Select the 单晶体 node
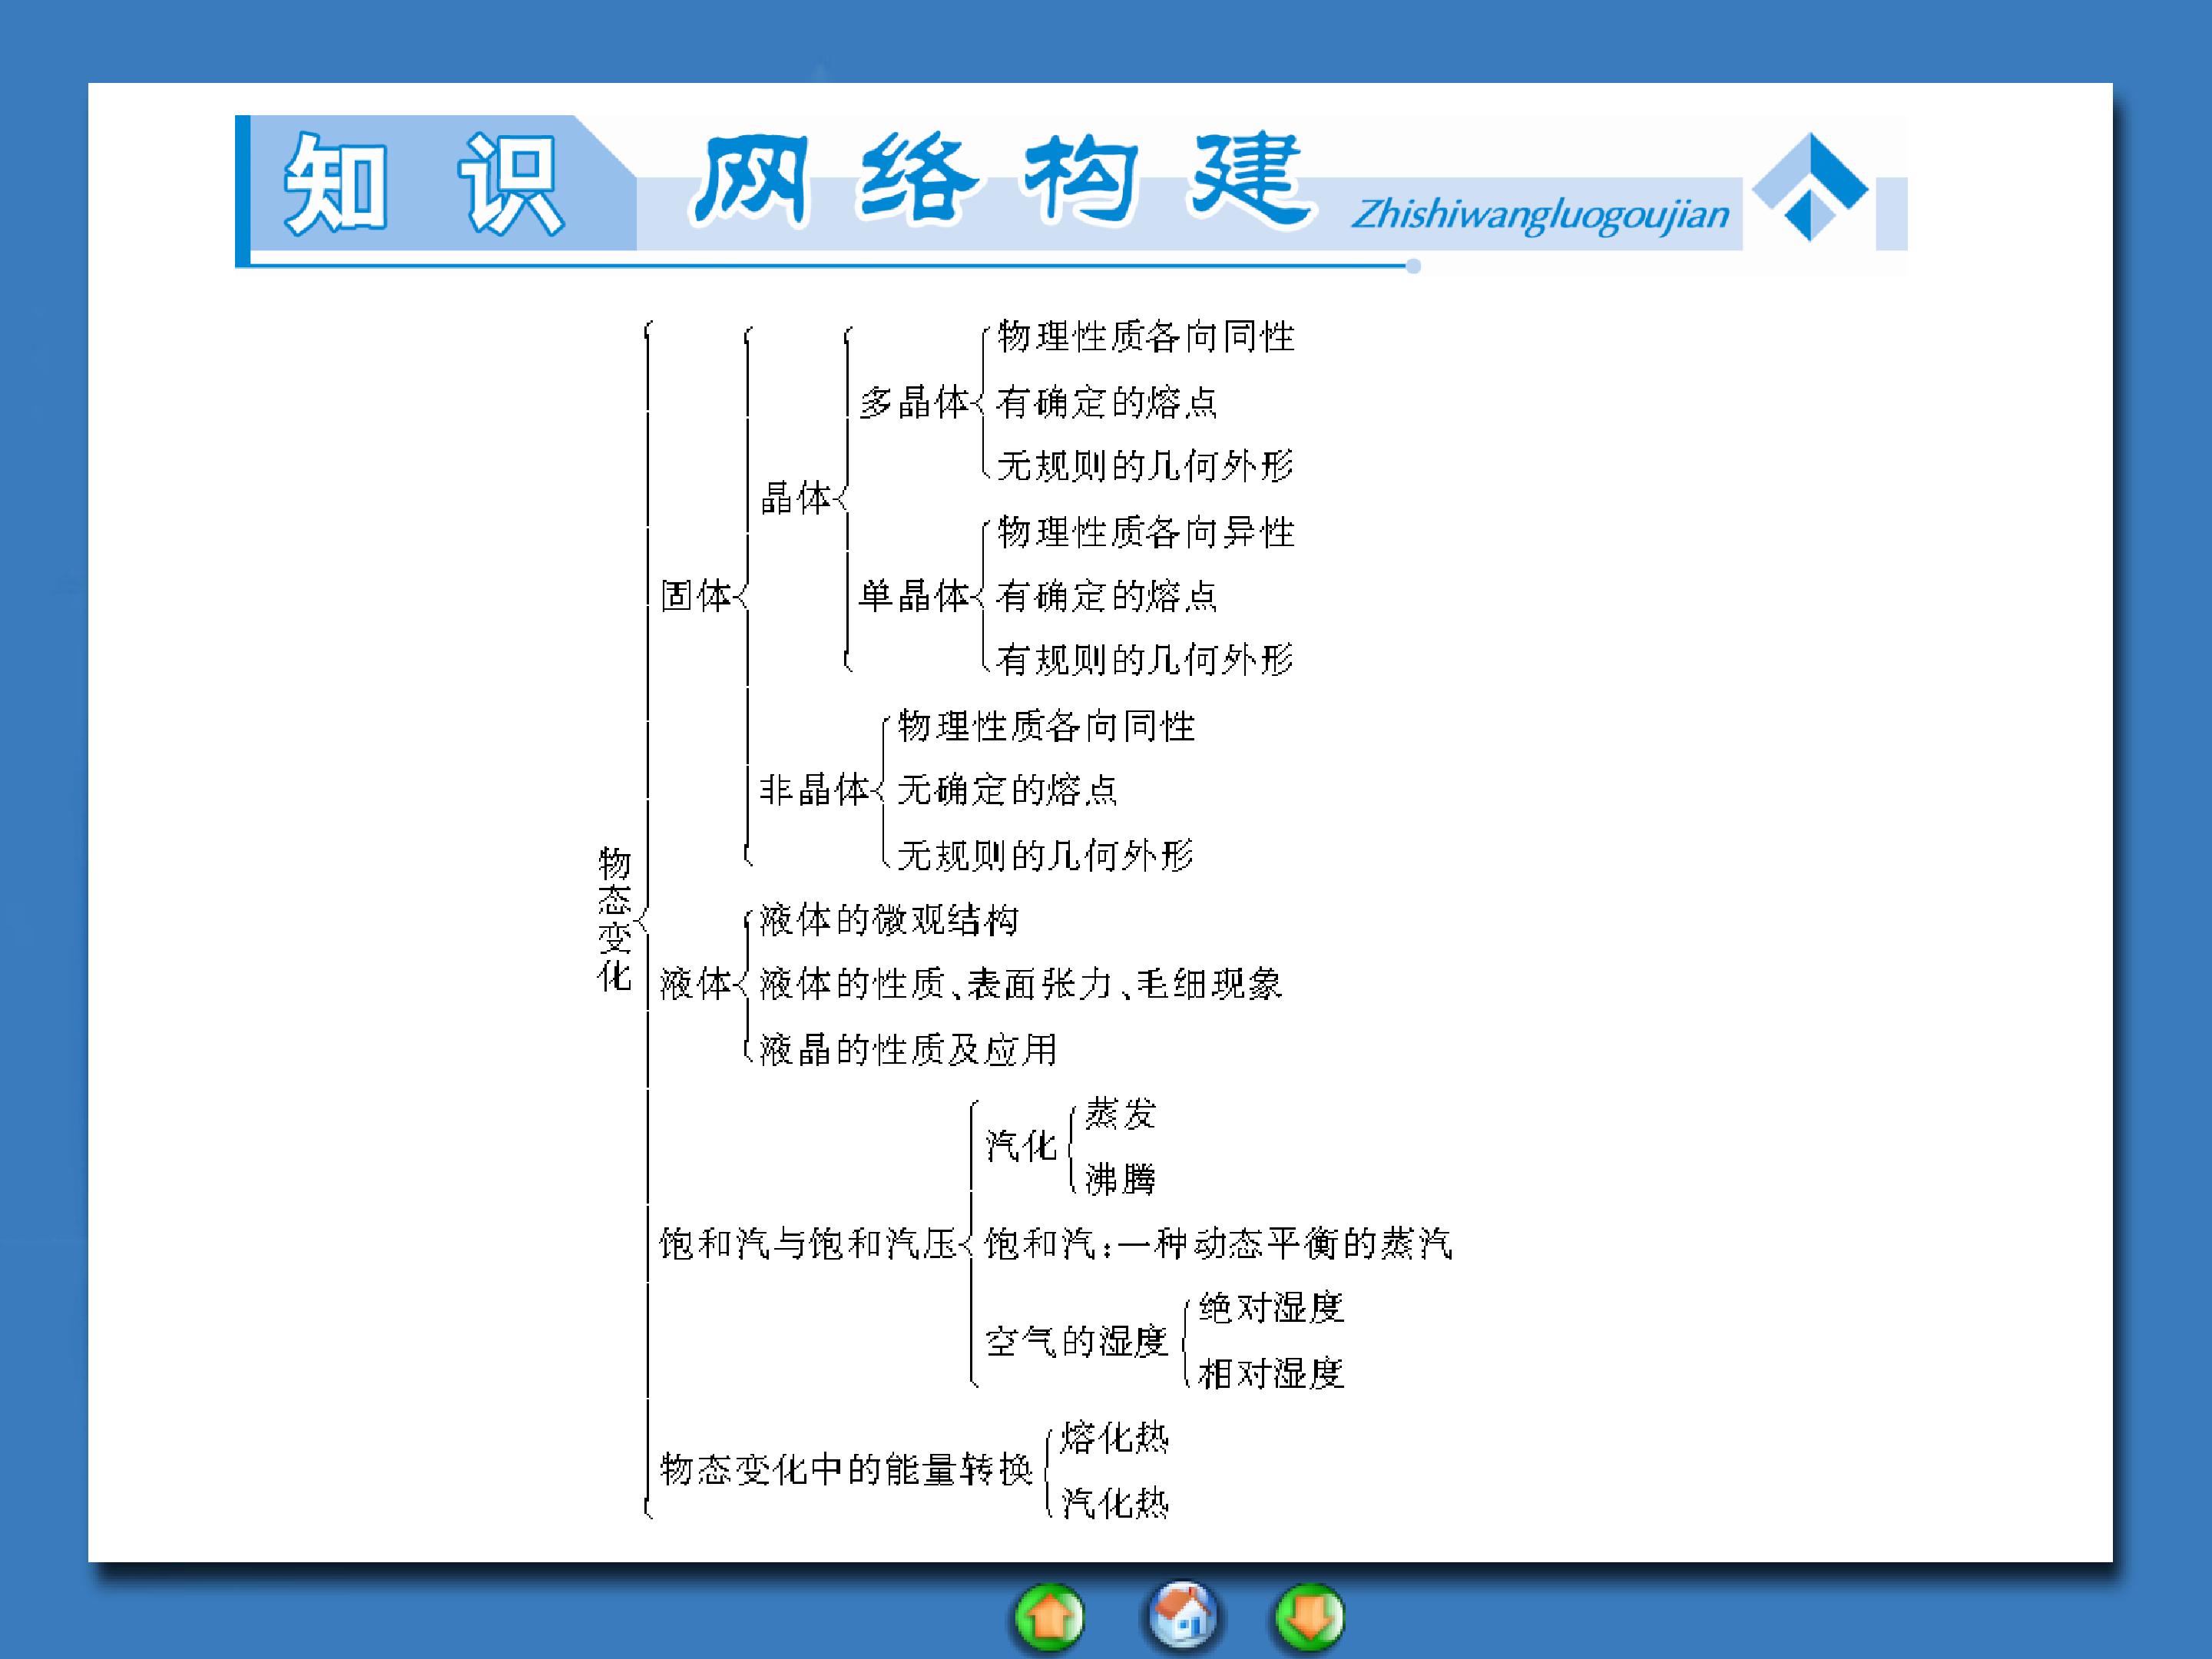Screen dimensions: 2212x1659 [913, 596]
